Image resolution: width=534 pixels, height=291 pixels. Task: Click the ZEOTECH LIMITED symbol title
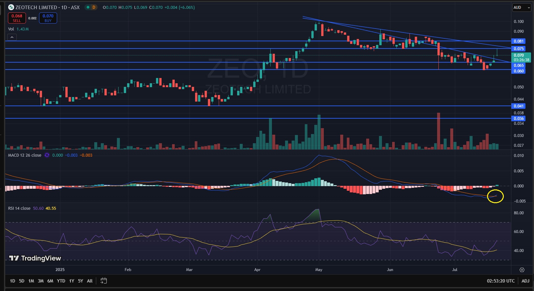36,7
